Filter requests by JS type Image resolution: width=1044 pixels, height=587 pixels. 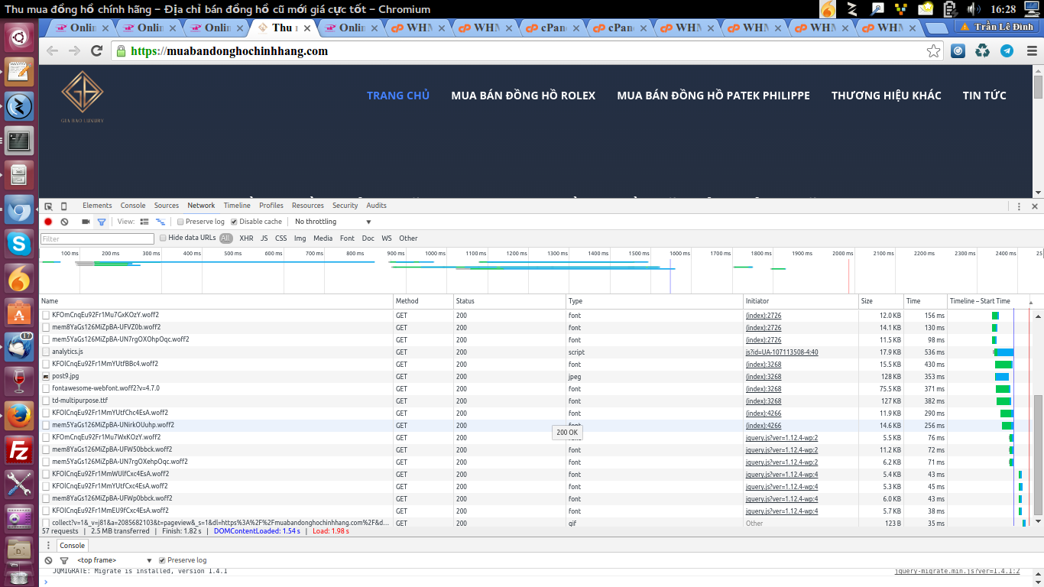click(264, 238)
